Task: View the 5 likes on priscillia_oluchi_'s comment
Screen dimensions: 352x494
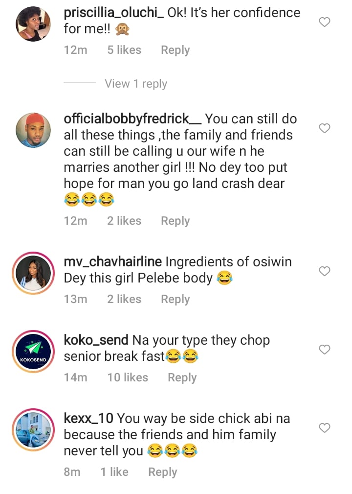Action: click(x=124, y=50)
